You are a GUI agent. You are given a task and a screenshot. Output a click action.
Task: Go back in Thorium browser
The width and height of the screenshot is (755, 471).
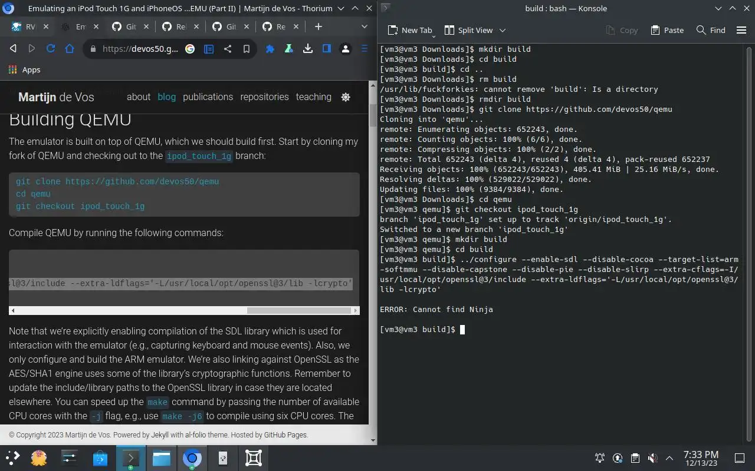point(13,49)
